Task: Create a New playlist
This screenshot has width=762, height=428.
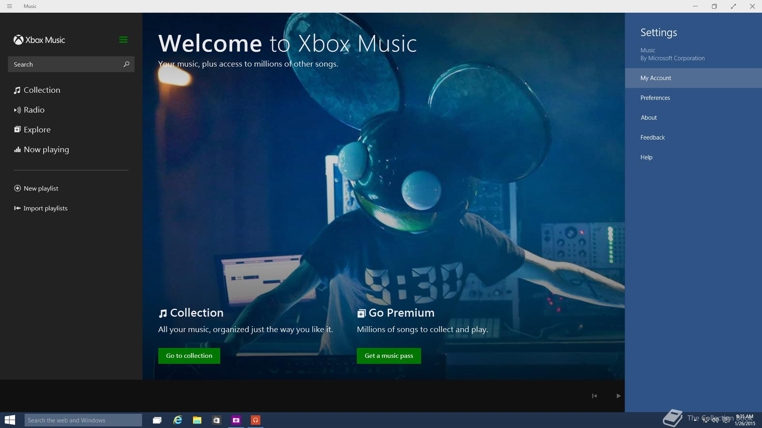Action: [x=36, y=188]
